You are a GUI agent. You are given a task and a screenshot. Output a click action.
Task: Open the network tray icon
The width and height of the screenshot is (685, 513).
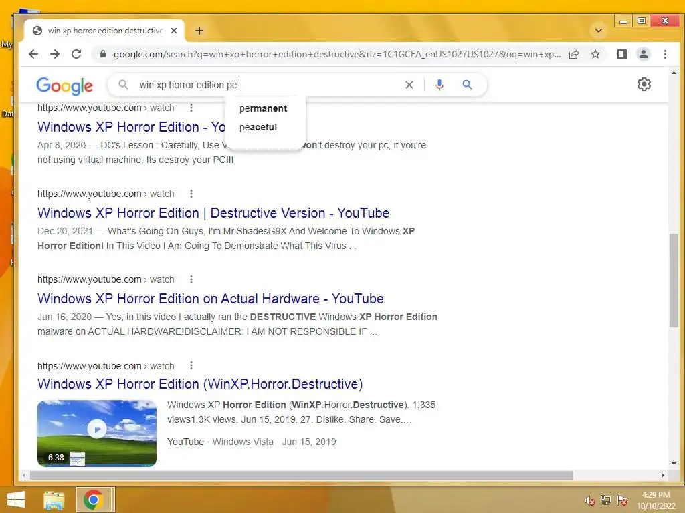coord(605,500)
